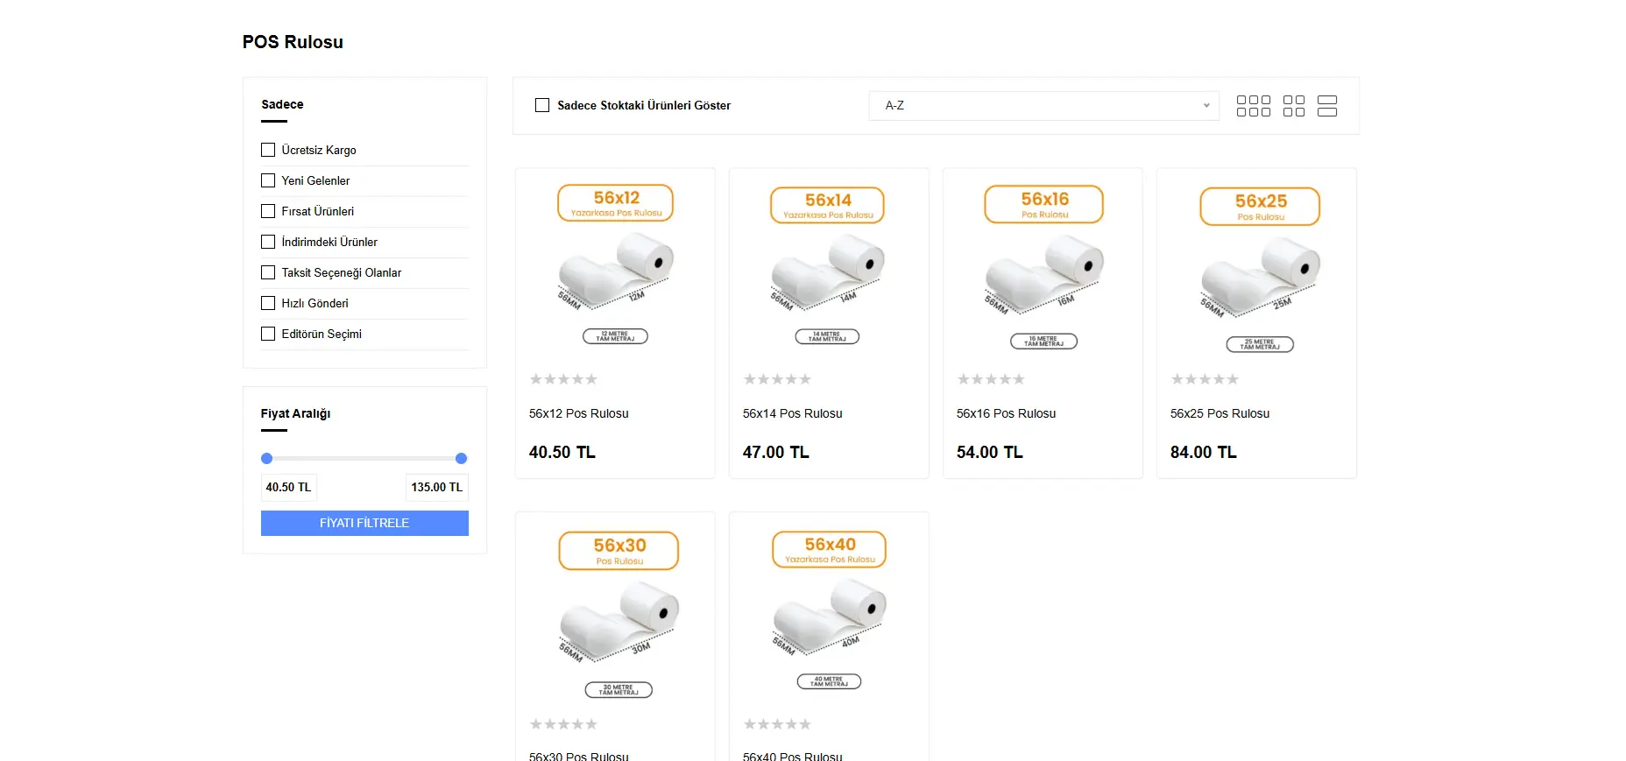1626x761 pixels.
Task: Open the 56x30 Pos Rulosu product link
Action: point(578,756)
